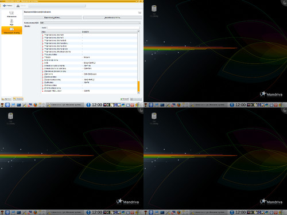This screenshot has height=215, width=287.
Task: Click the scrollbar up arrow above the shortcut list
Action: point(138,32)
